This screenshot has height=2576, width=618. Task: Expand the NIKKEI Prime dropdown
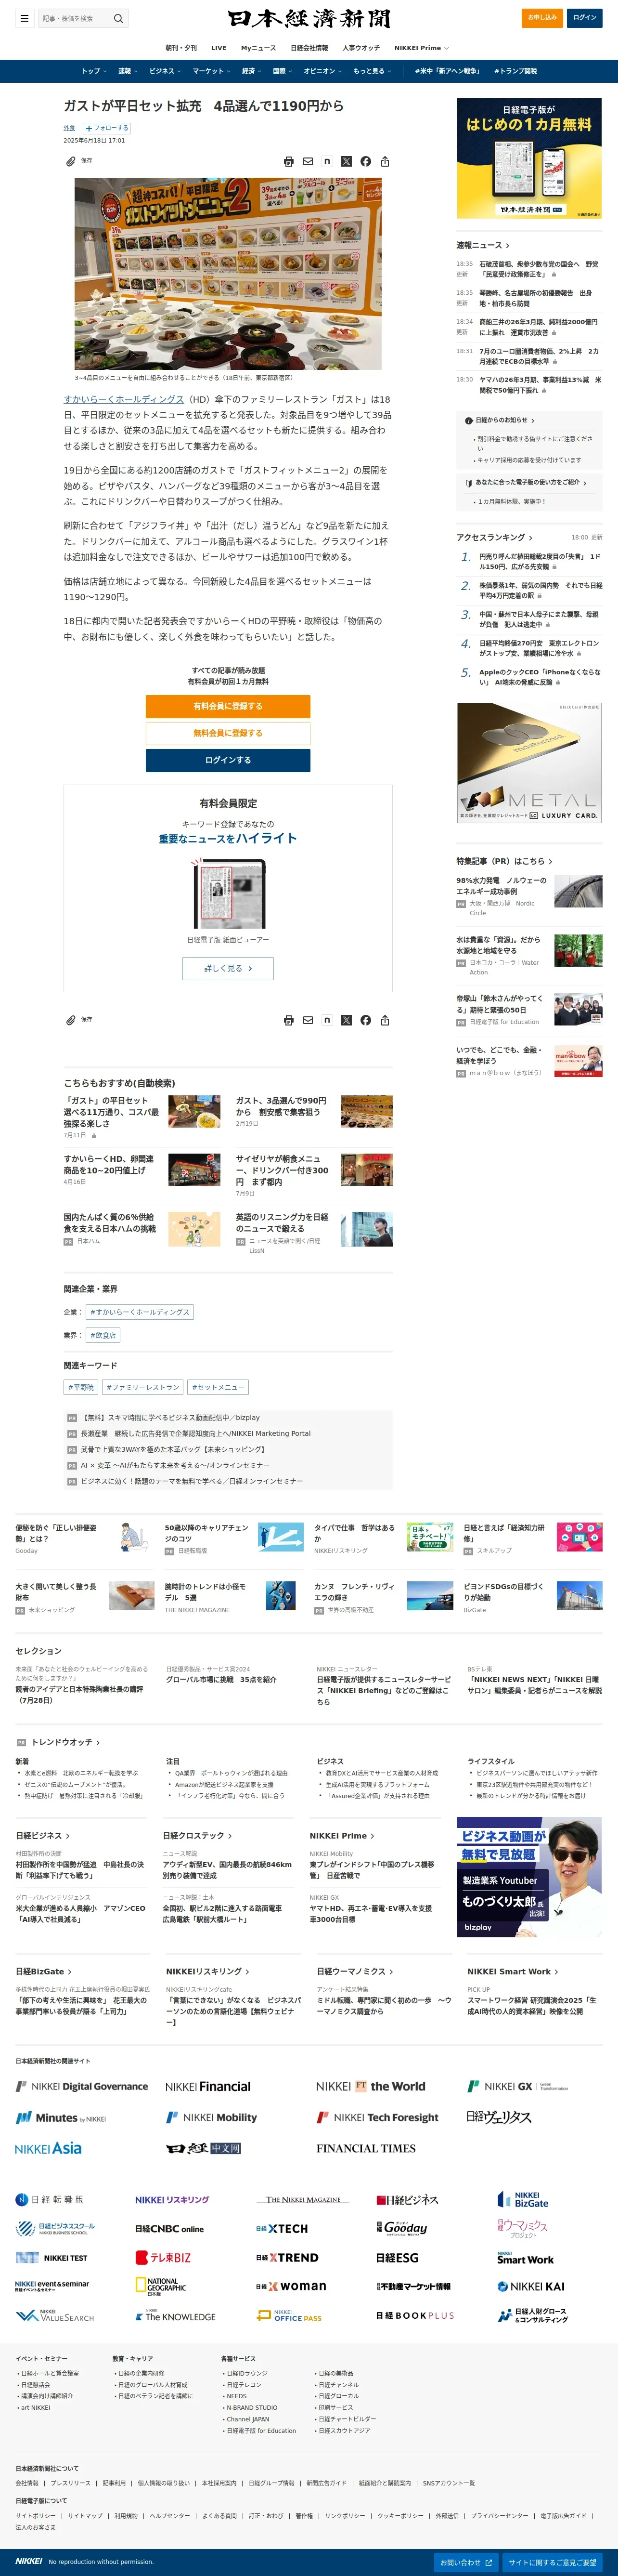tap(421, 48)
